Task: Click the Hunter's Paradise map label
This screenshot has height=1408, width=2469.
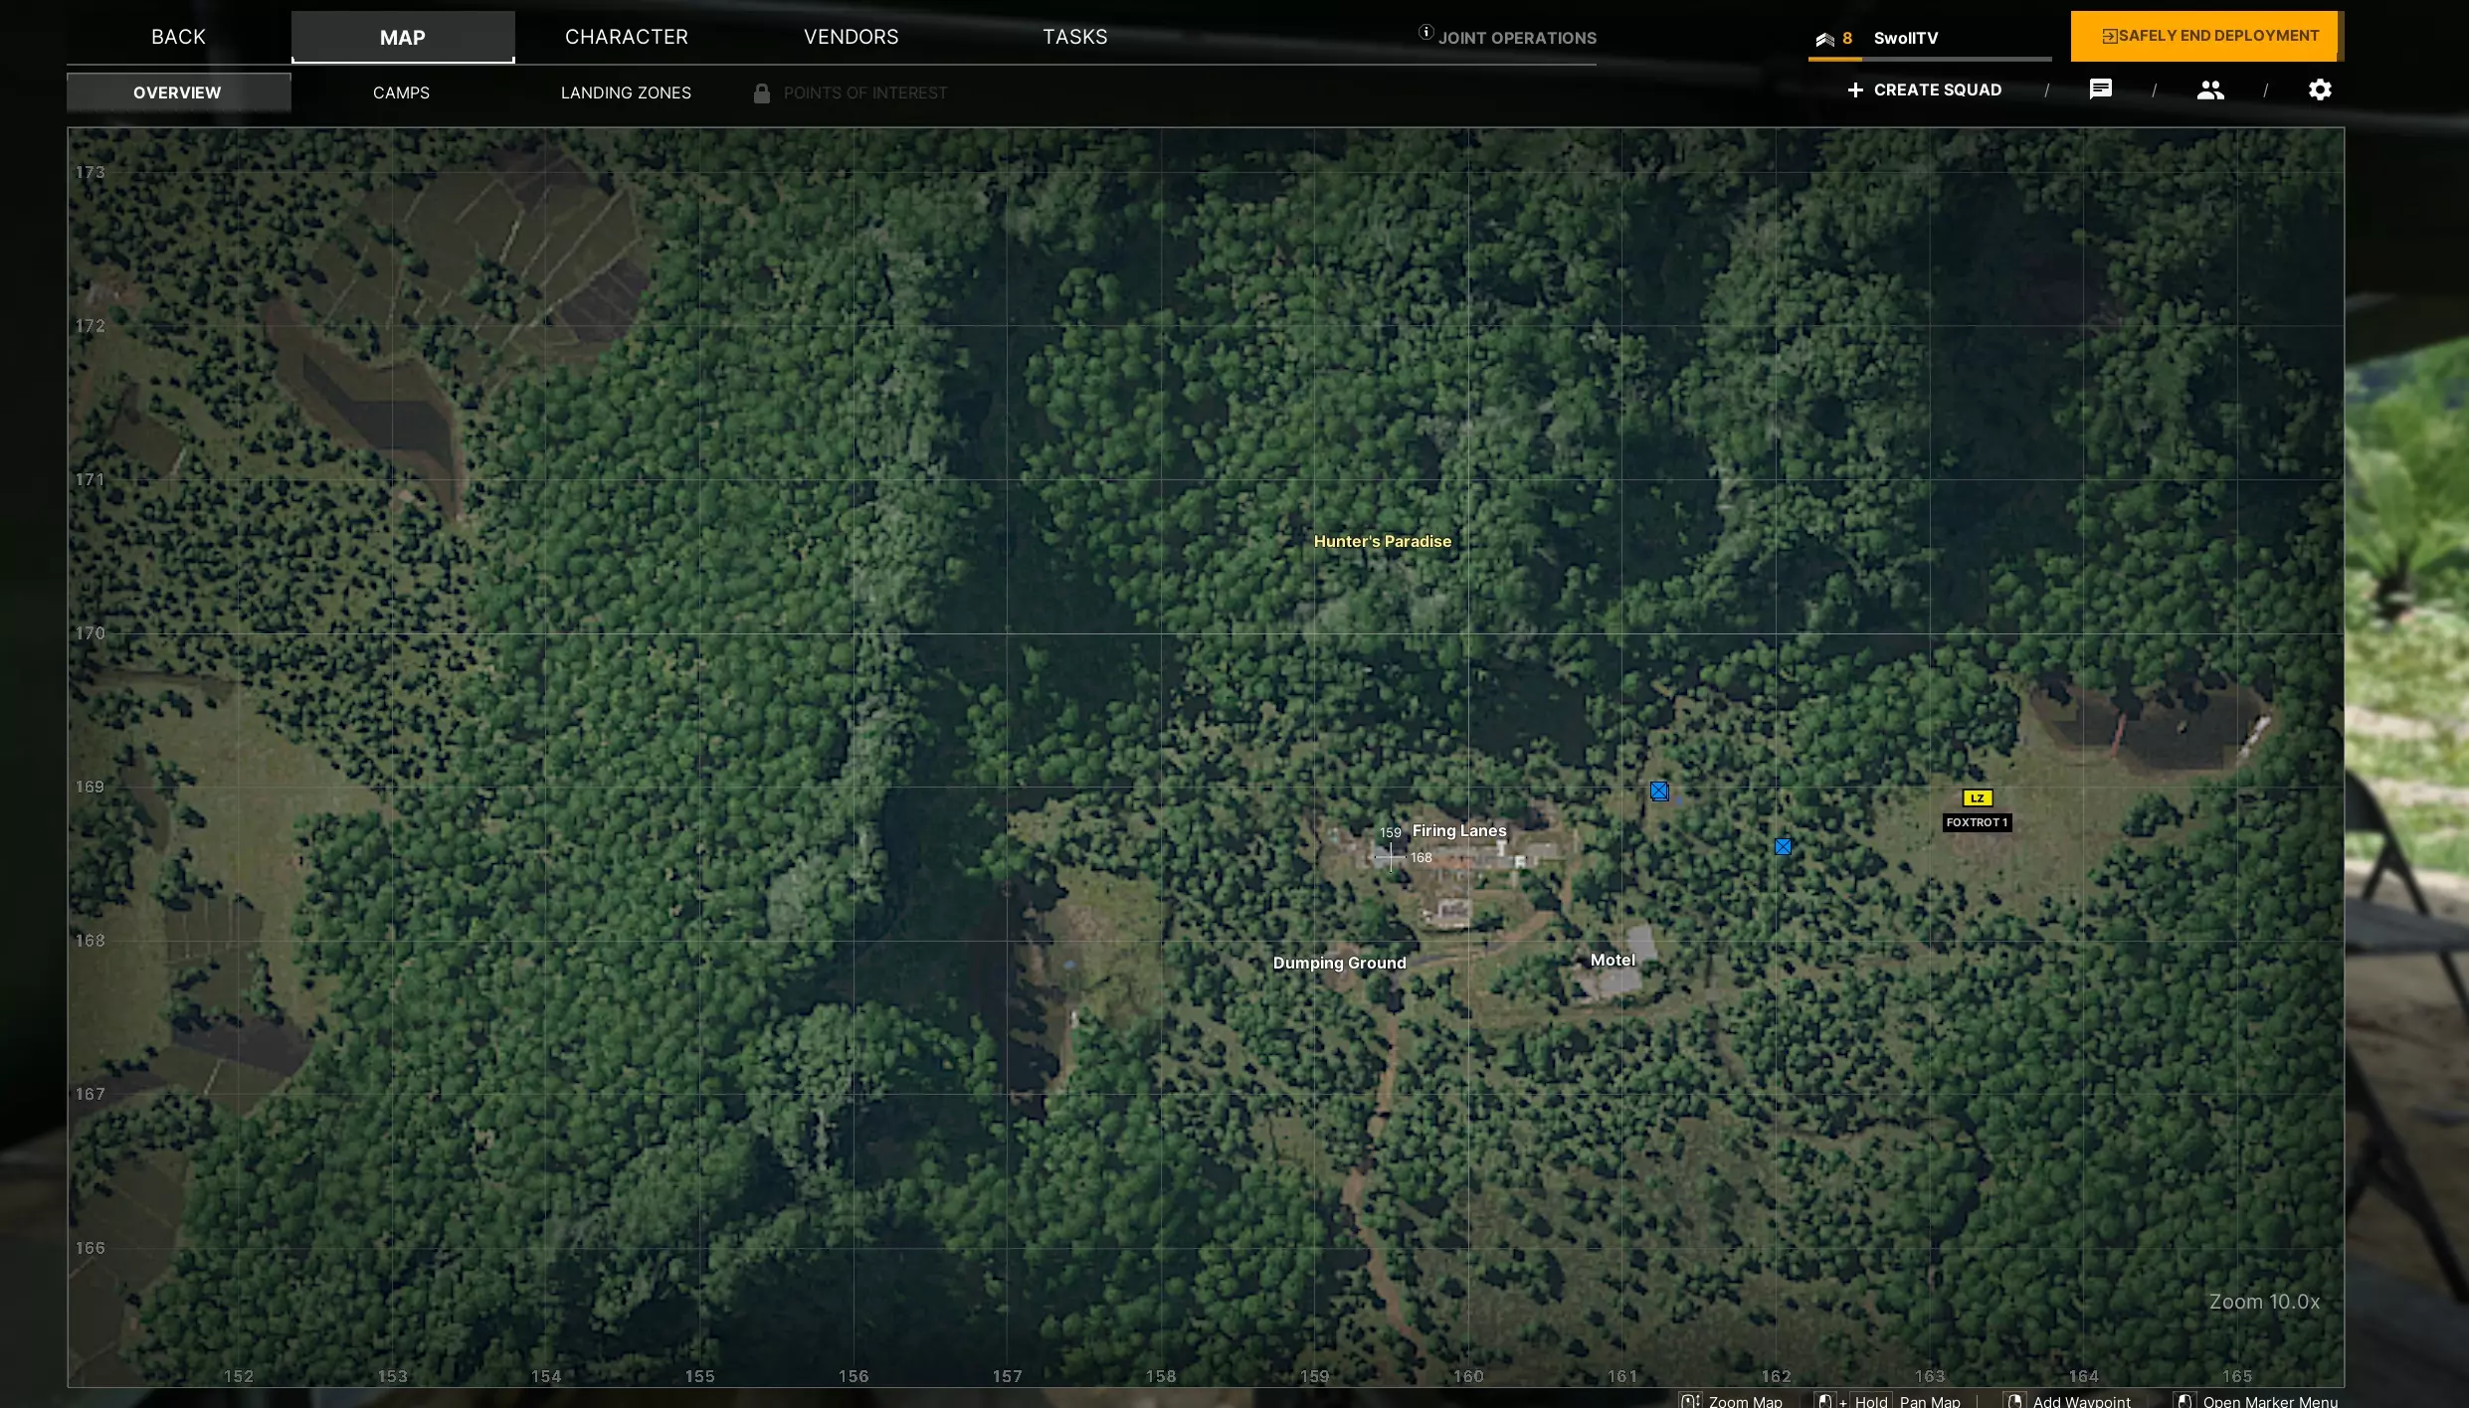Action: [1382, 541]
